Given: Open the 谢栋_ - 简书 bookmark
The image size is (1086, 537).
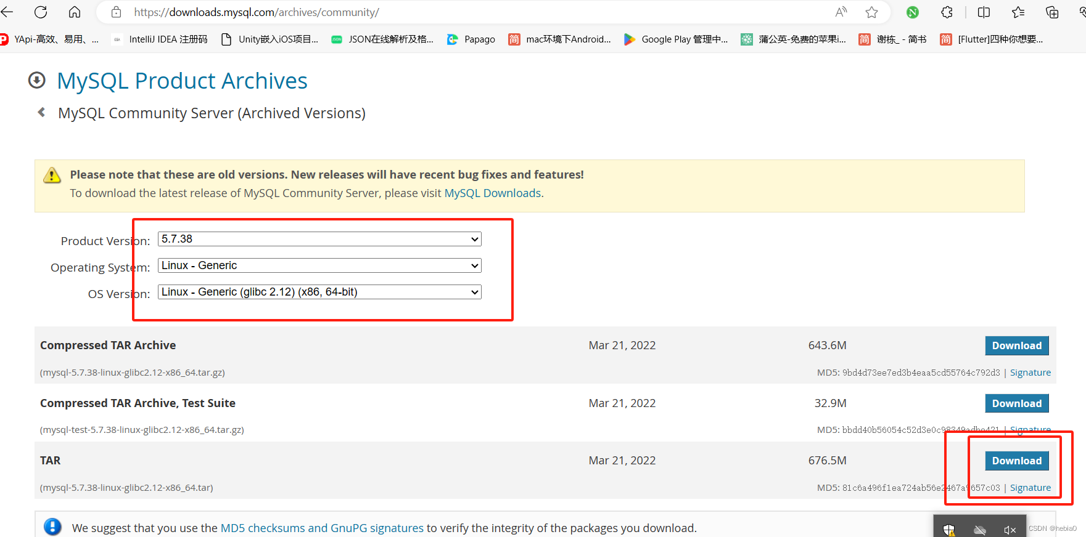Looking at the screenshot, I should point(893,39).
